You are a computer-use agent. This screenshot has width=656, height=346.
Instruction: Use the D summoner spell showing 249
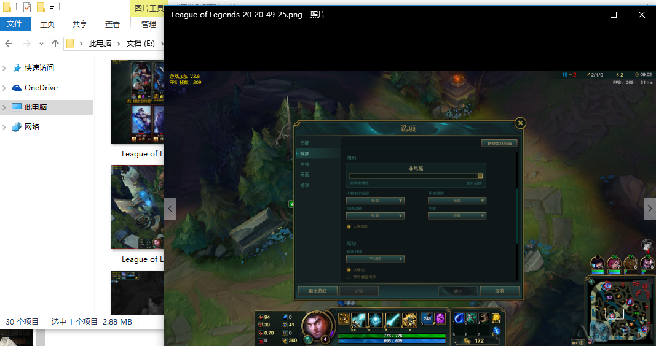coord(427,318)
